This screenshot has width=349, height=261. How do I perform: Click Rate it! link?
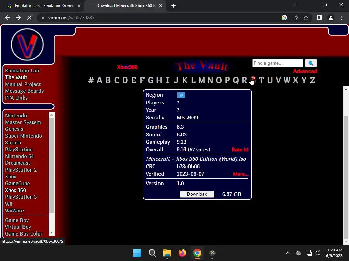tap(240, 150)
